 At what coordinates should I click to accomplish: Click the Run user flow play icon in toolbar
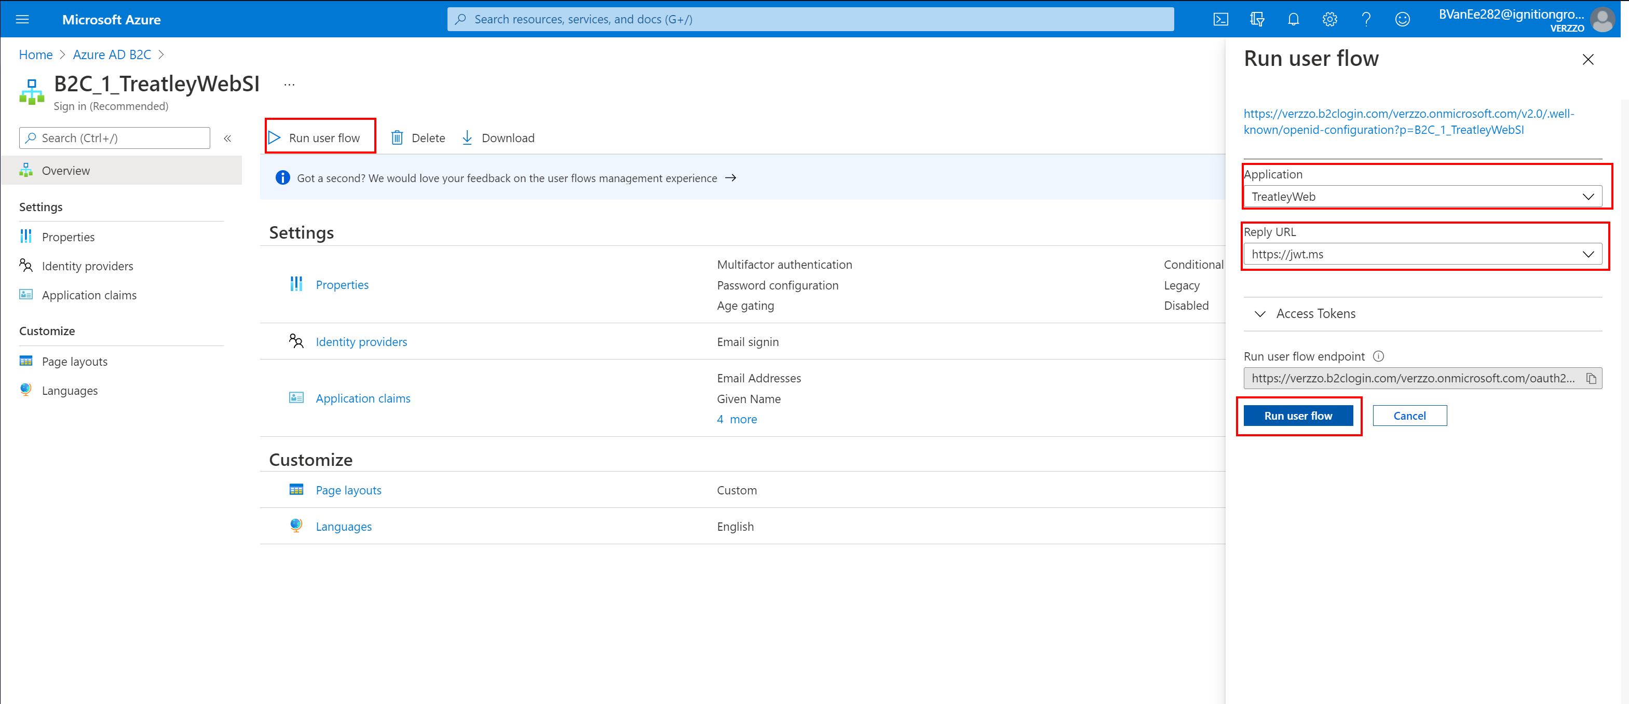pyautogui.click(x=274, y=138)
